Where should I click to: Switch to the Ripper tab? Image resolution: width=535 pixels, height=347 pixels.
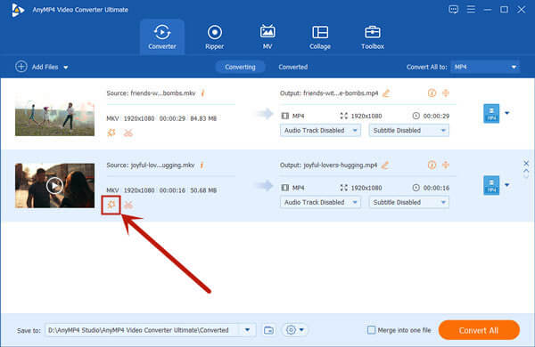click(214, 36)
